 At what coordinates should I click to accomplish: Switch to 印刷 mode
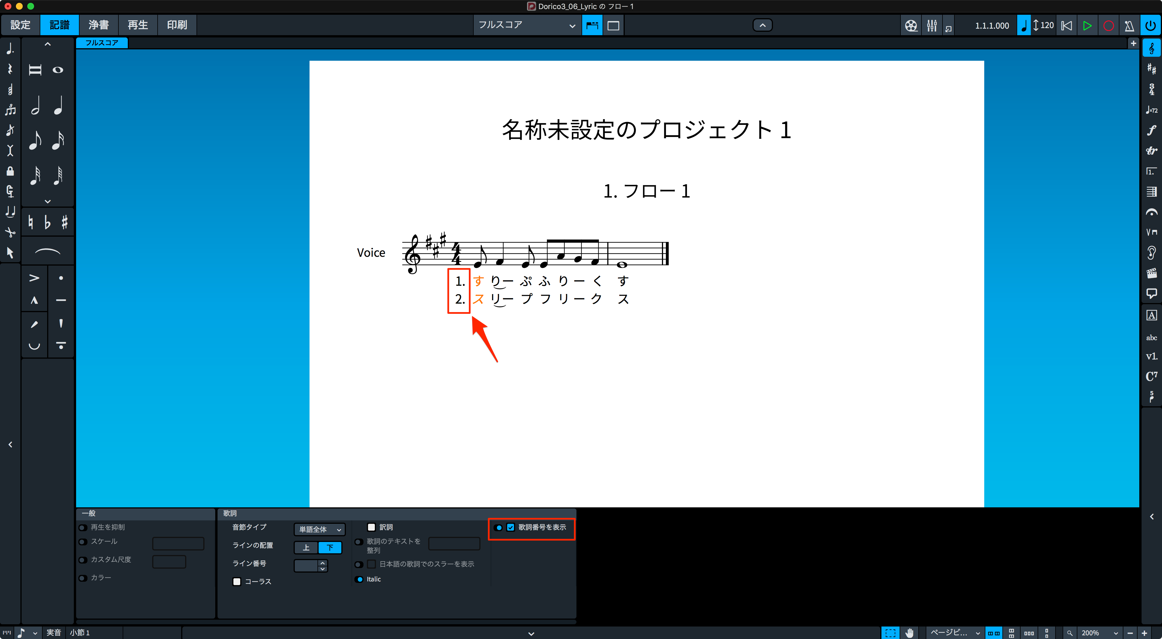pos(177,25)
